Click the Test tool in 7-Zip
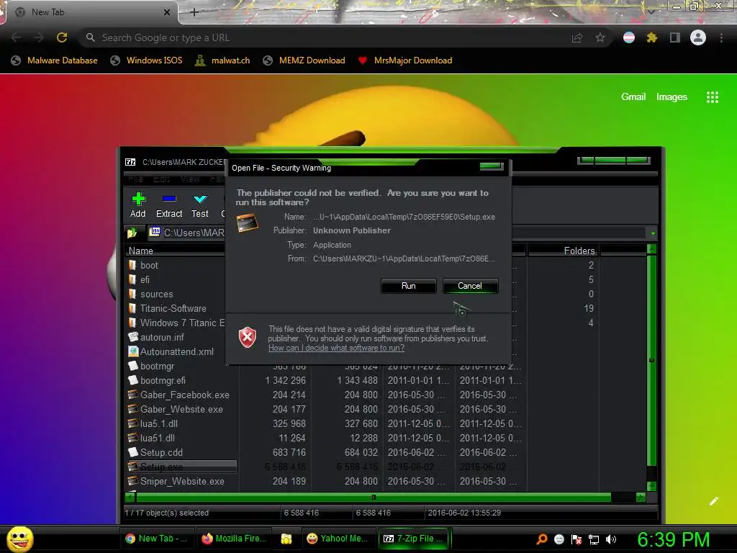Viewport: 737px width, 553px height. (200, 205)
